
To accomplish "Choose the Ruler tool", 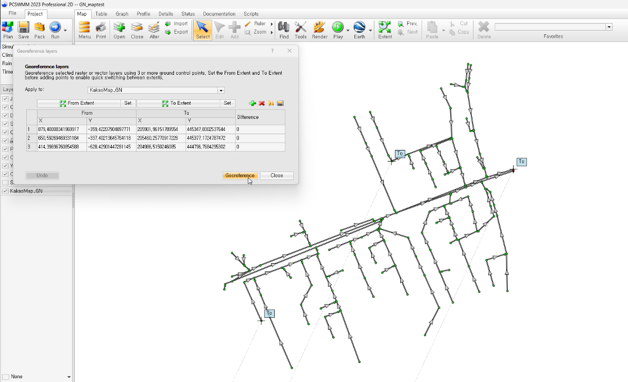I will point(256,24).
